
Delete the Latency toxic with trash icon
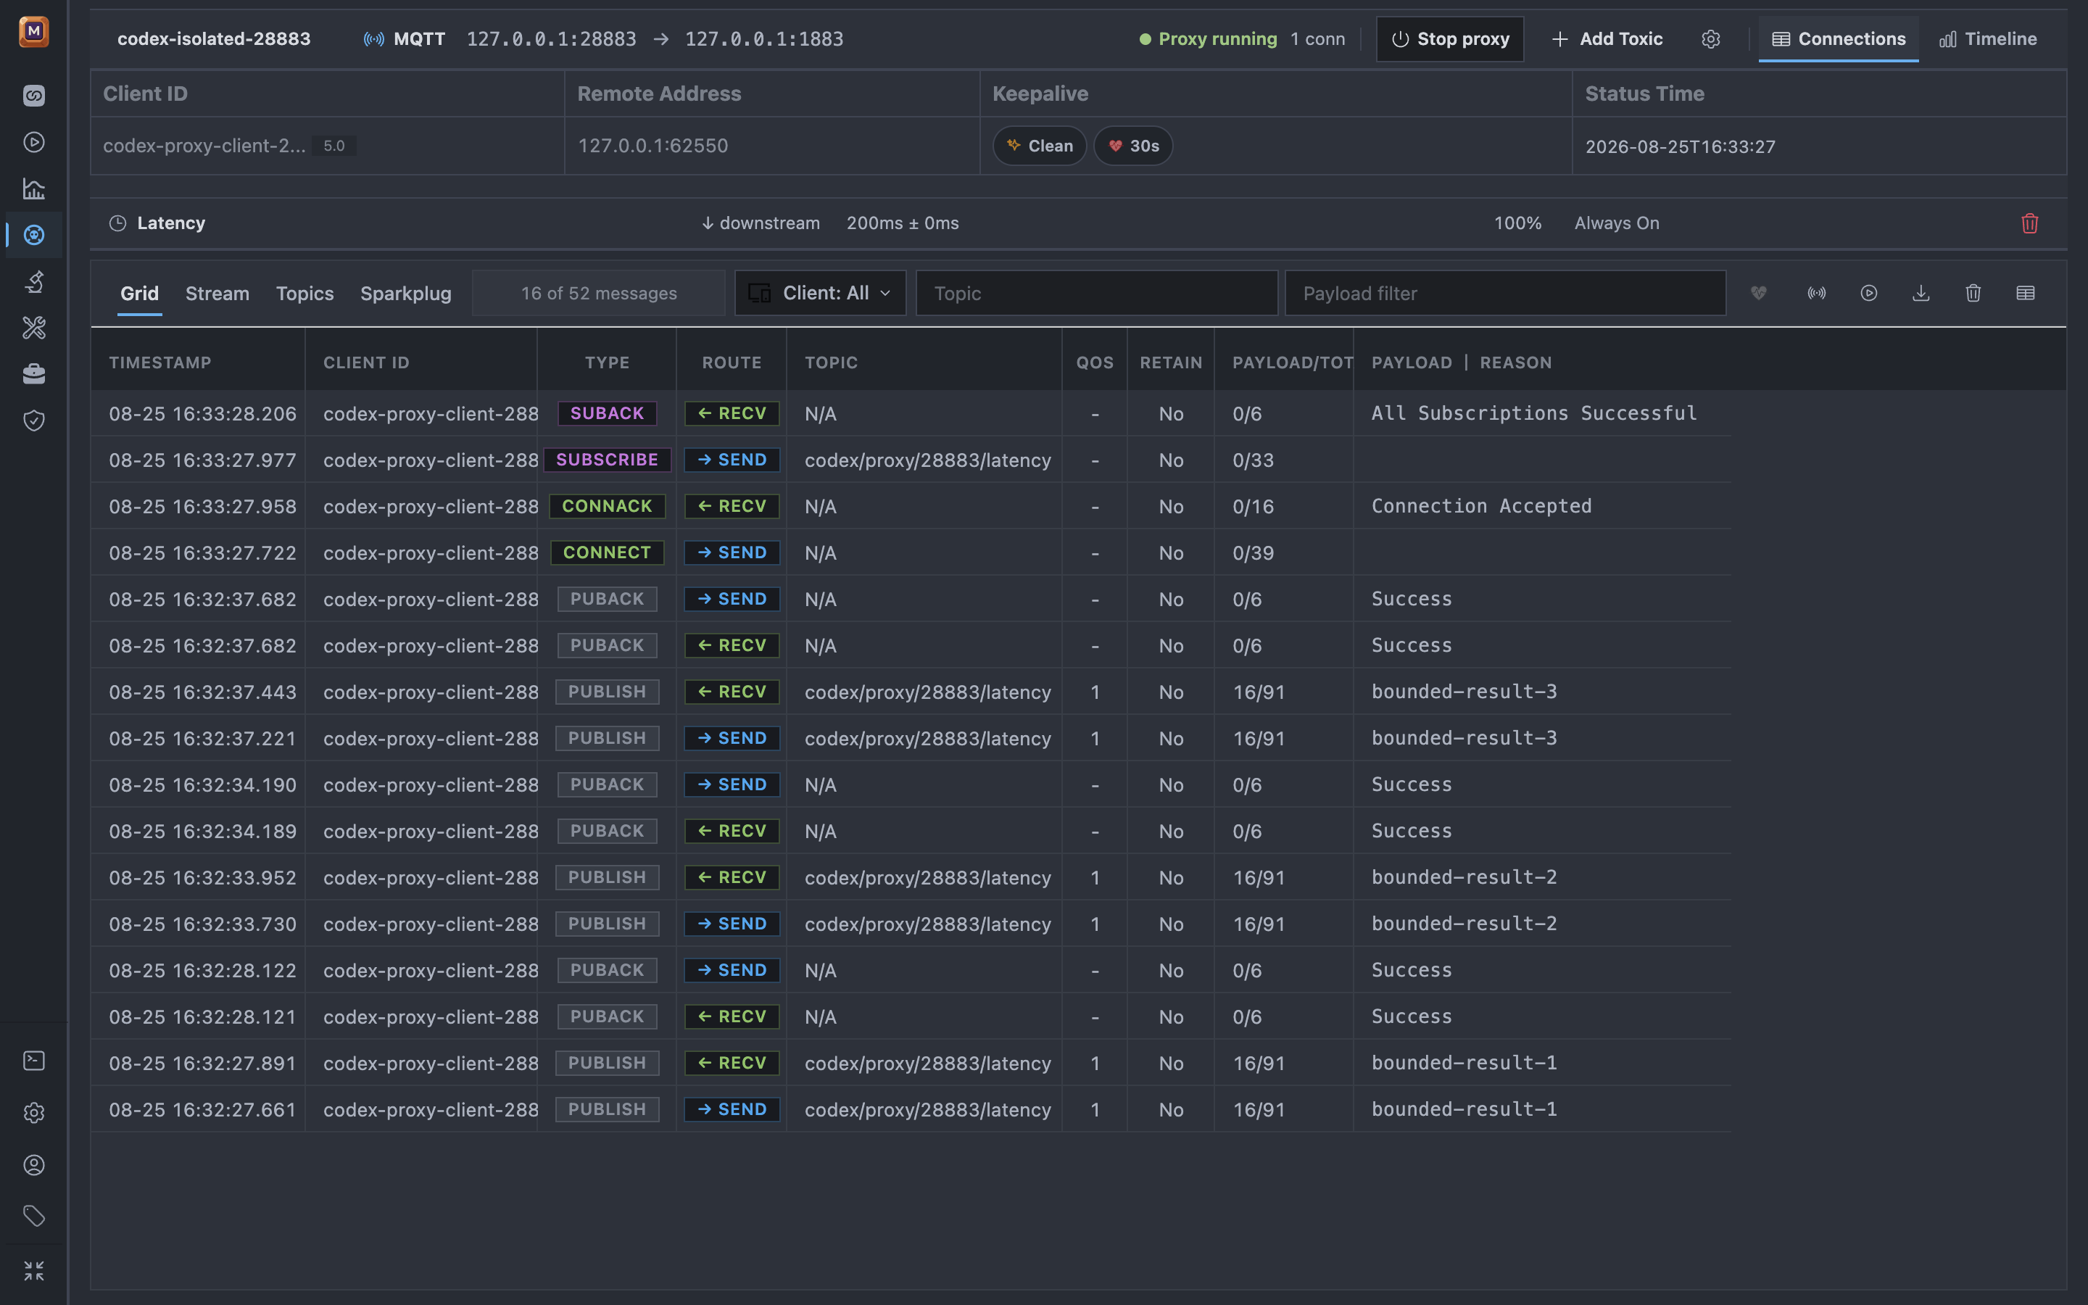tap(2029, 223)
